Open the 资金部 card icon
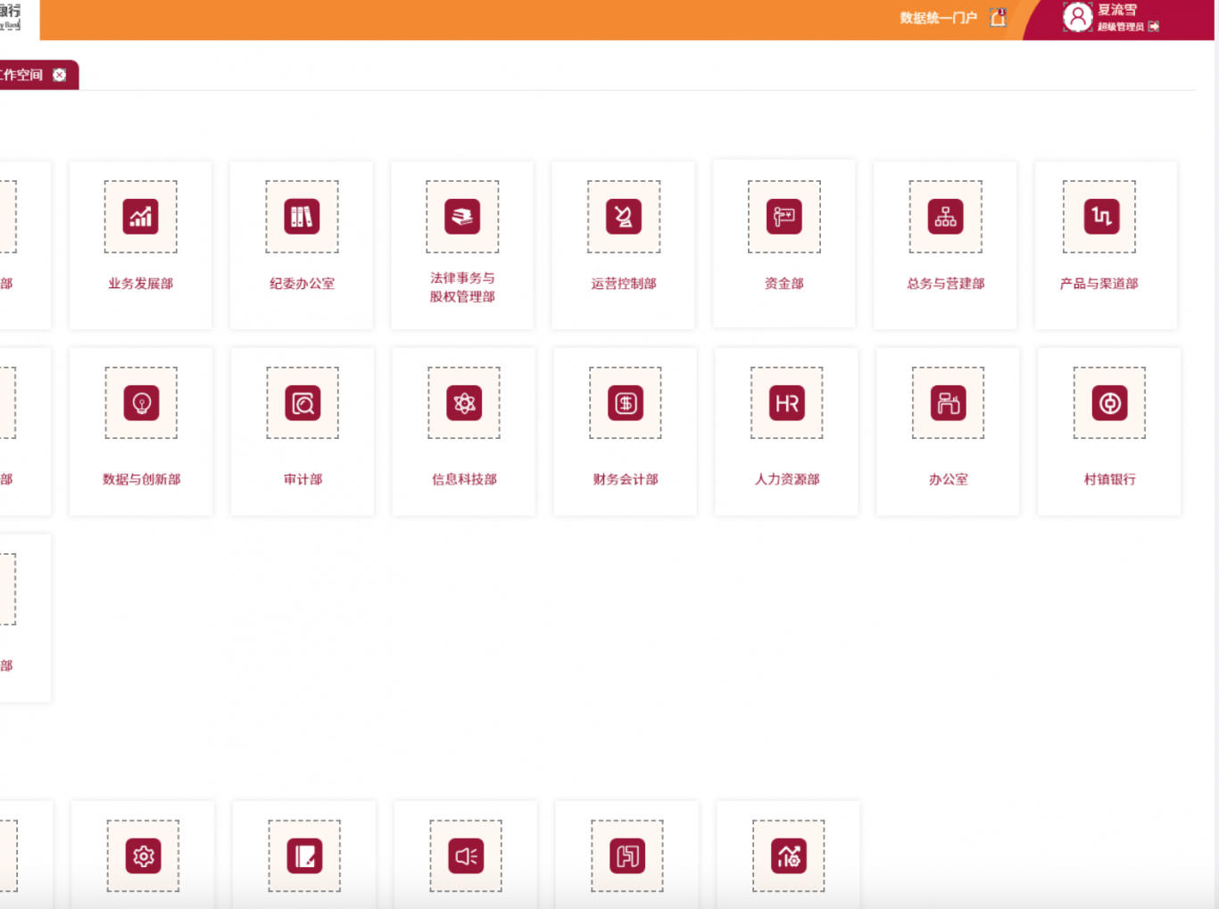The height and width of the screenshot is (909, 1219). click(784, 217)
